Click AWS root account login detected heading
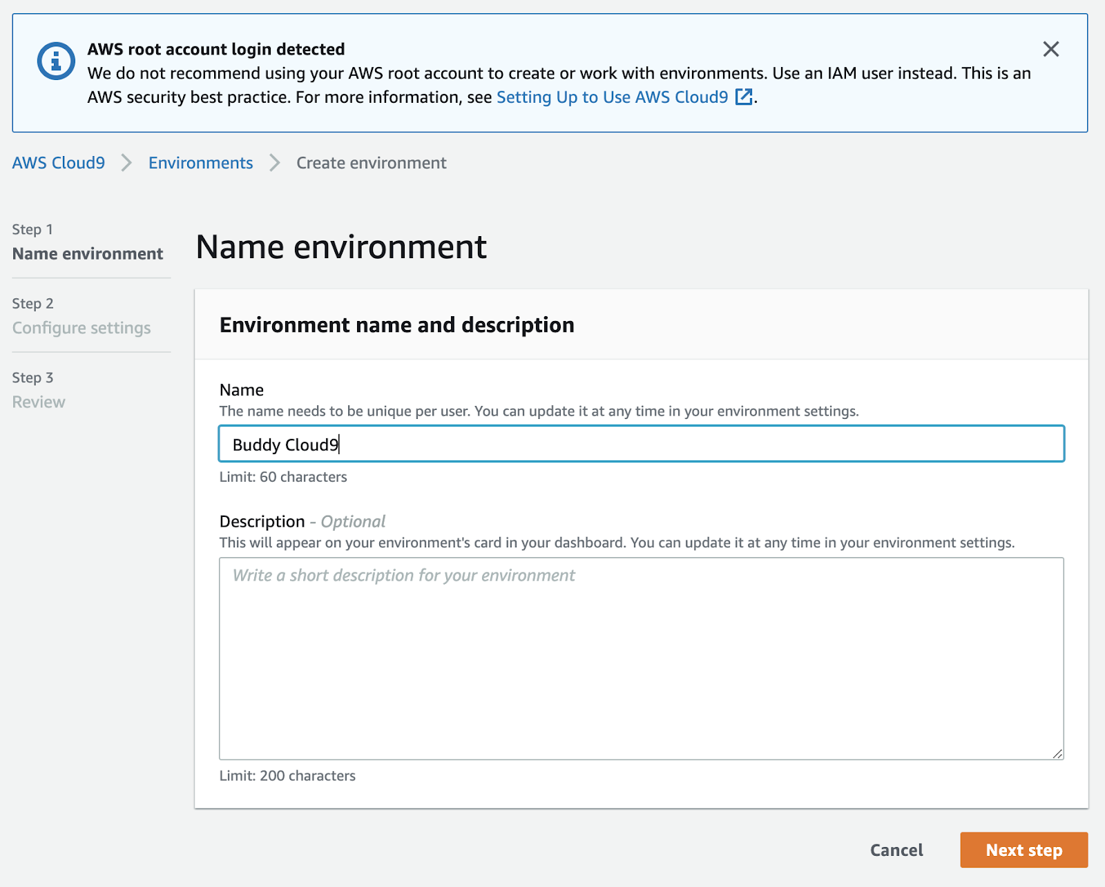This screenshot has height=887, width=1105. click(216, 50)
